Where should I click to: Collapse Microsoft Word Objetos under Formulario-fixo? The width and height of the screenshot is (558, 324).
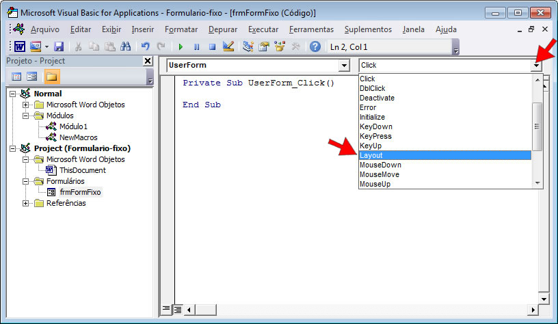pyautogui.click(x=25, y=160)
